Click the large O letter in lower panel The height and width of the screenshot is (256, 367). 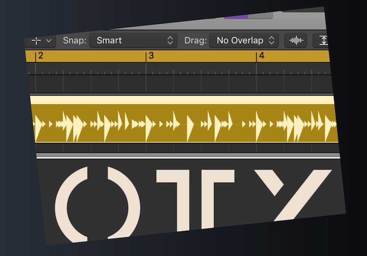[97, 203]
